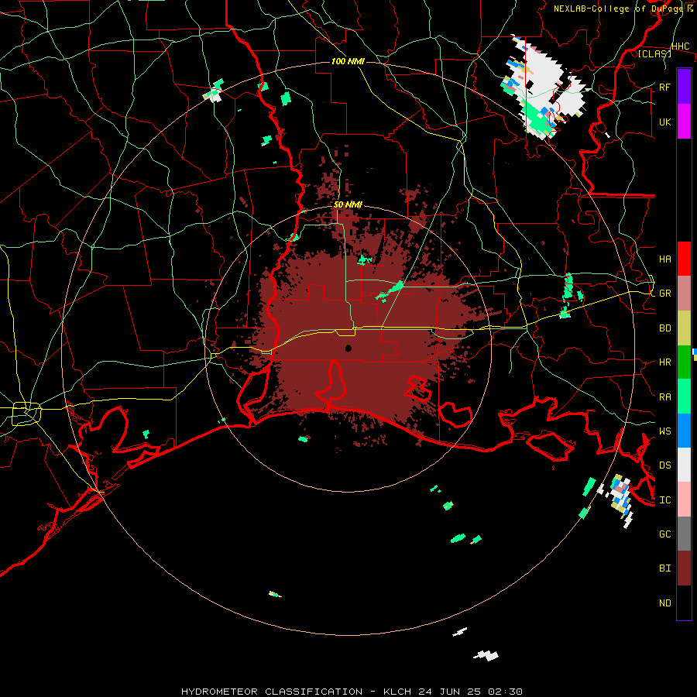Click the GC legend label

664,534
